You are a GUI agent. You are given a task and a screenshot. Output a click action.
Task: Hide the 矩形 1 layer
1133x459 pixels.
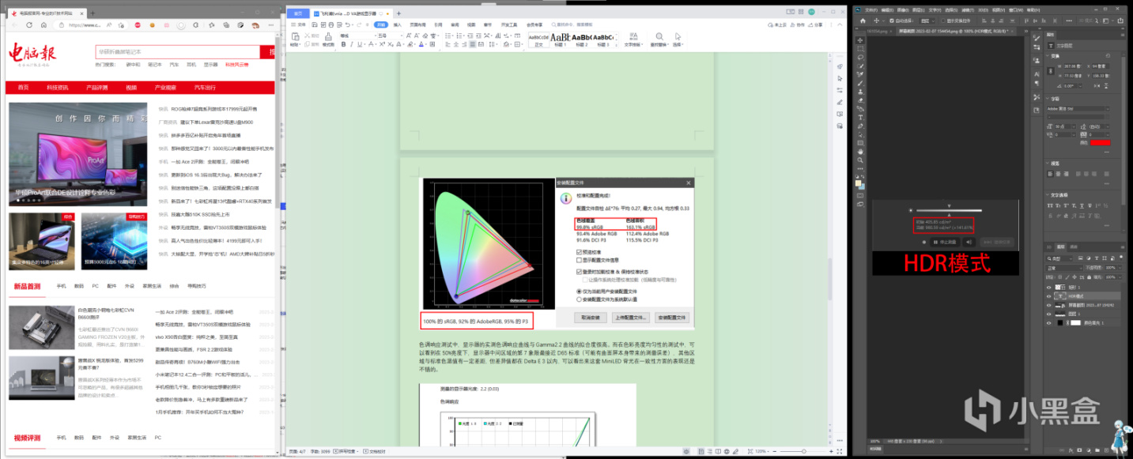click(1049, 288)
